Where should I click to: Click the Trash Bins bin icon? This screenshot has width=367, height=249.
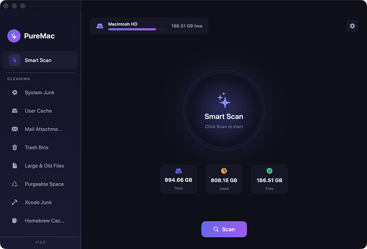pos(14,148)
